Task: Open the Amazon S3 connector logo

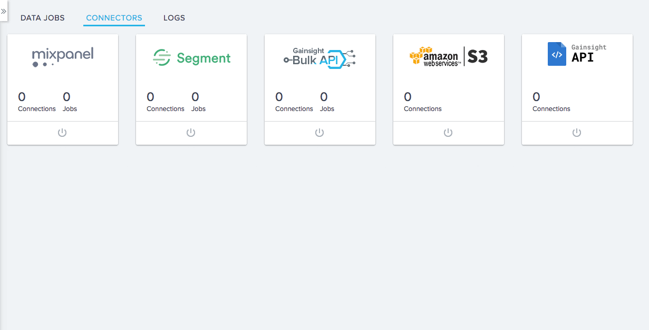Action: 449,56
